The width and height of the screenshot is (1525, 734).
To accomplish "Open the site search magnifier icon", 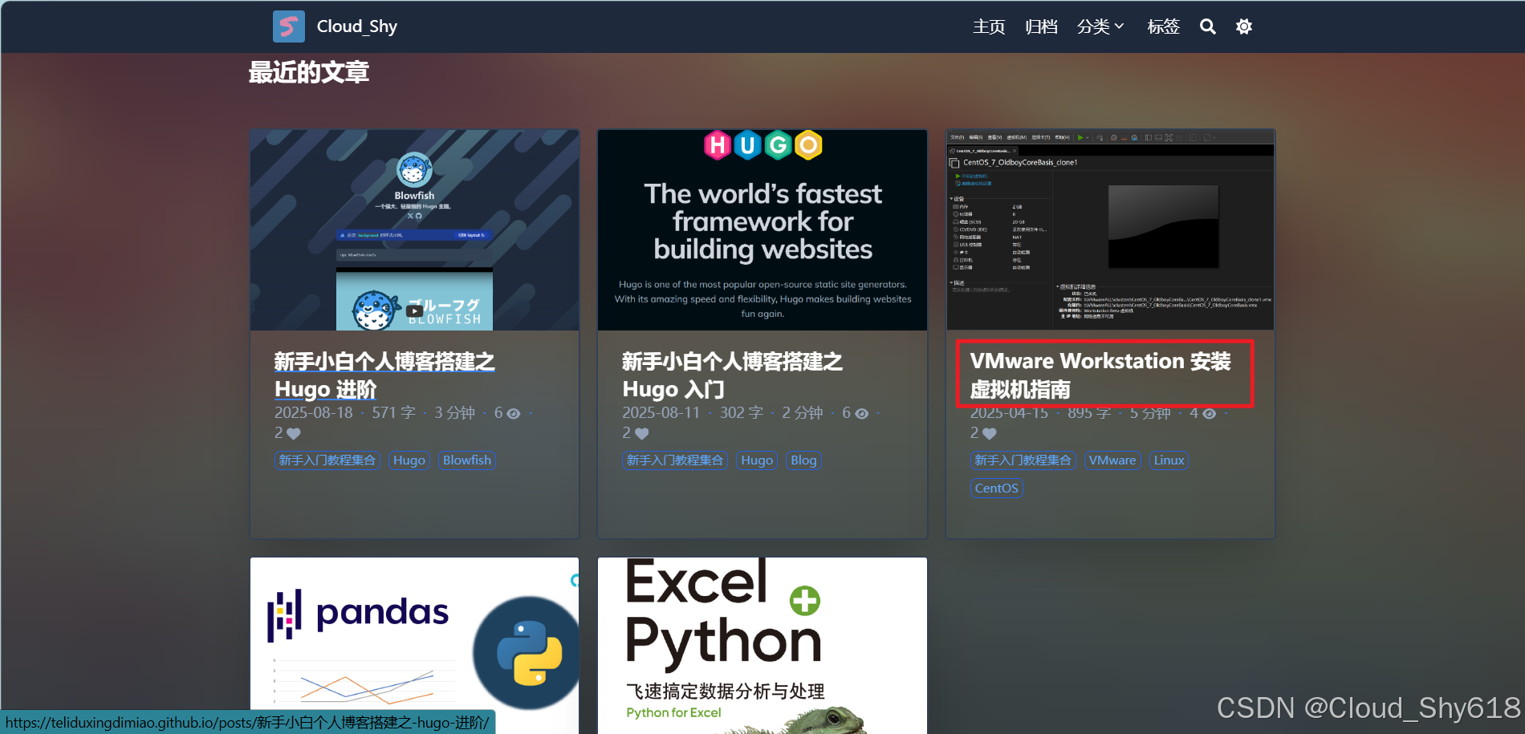I will [x=1207, y=26].
